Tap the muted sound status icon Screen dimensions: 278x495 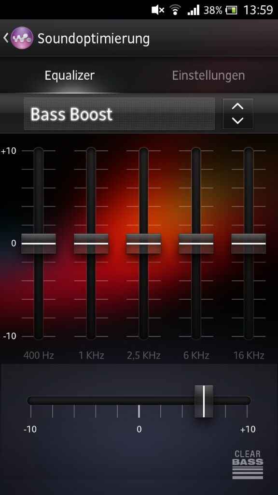[x=158, y=10]
